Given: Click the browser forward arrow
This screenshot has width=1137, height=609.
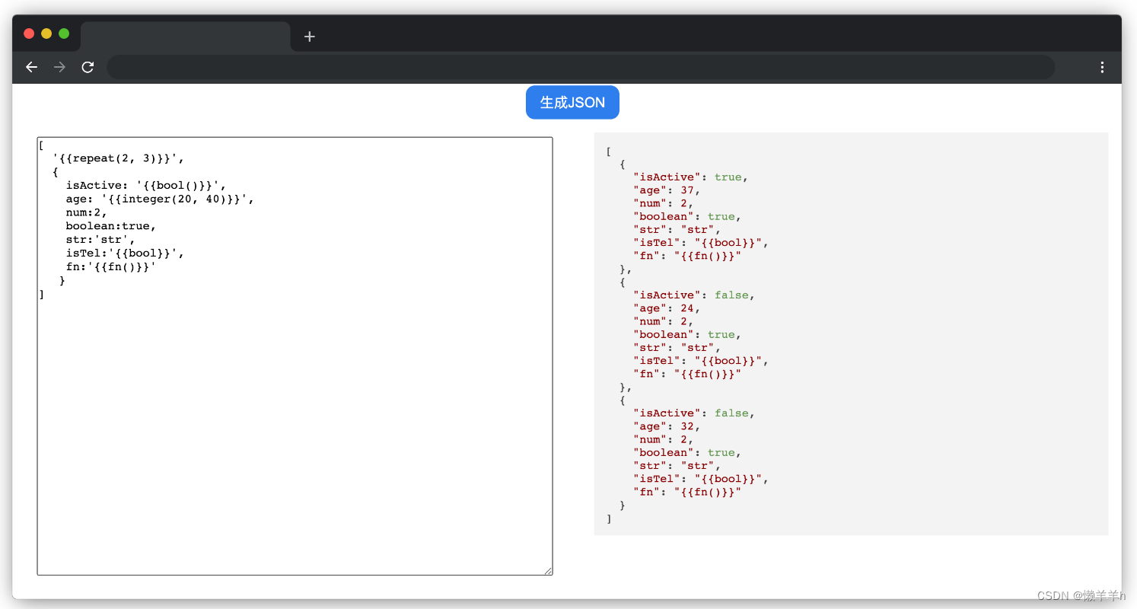Looking at the screenshot, I should click(x=59, y=67).
